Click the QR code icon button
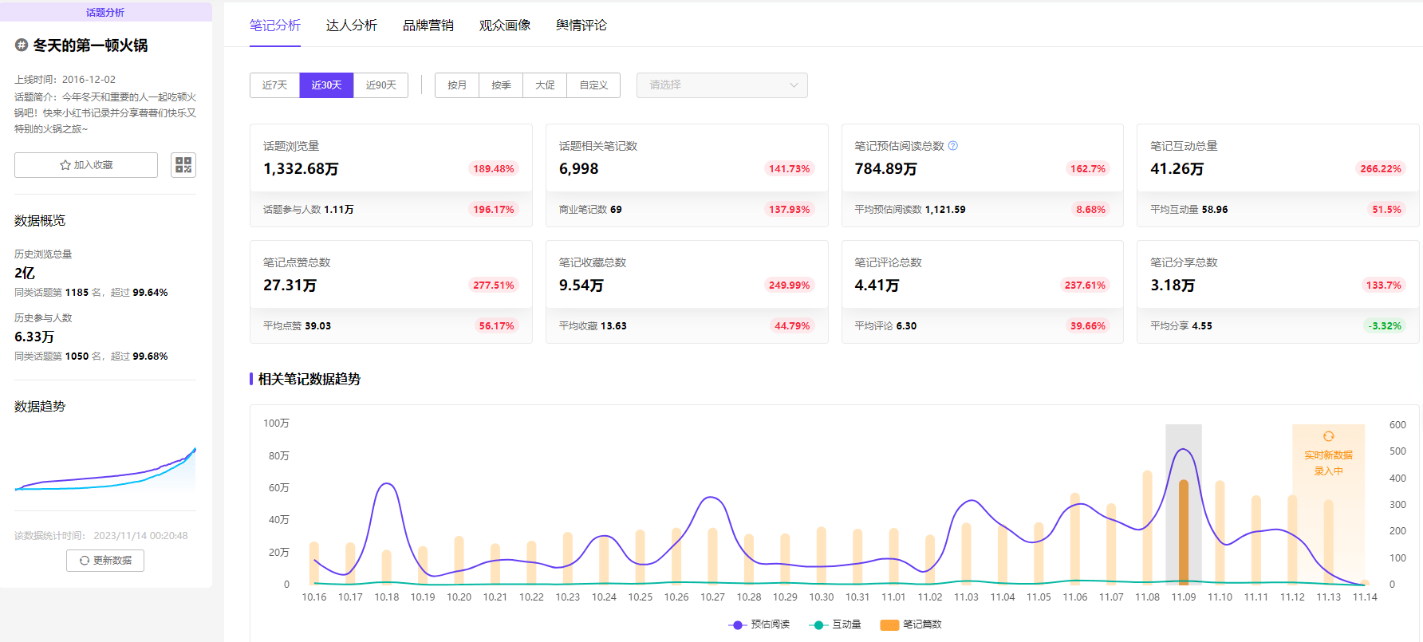This screenshot has width=1423, height=642. pyautogui.click(x=183, y=165)
